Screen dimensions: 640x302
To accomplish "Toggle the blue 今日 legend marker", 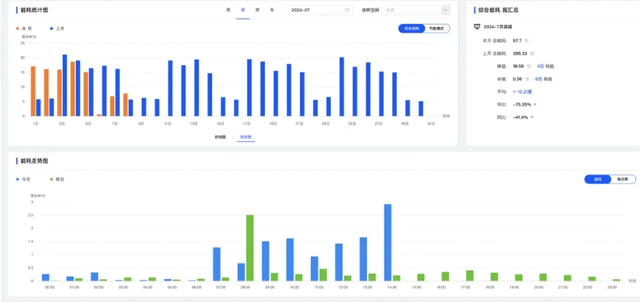I will tap(18, 179).
